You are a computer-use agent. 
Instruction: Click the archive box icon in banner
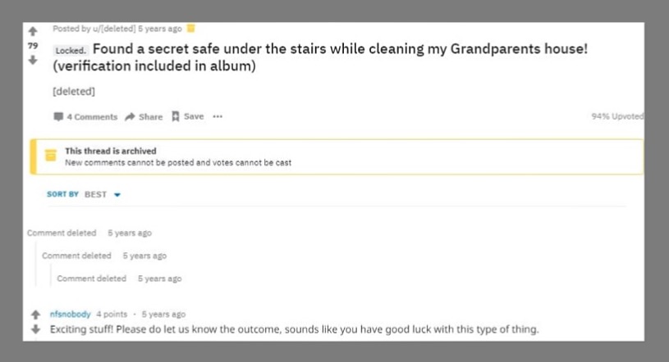pos(50,156)
